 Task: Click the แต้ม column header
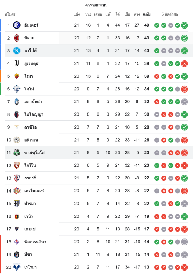pyautogui.click(x=147, y=14)
